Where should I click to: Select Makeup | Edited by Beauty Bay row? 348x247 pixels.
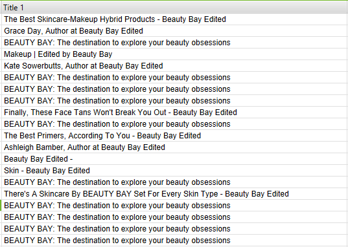(174, 54)
